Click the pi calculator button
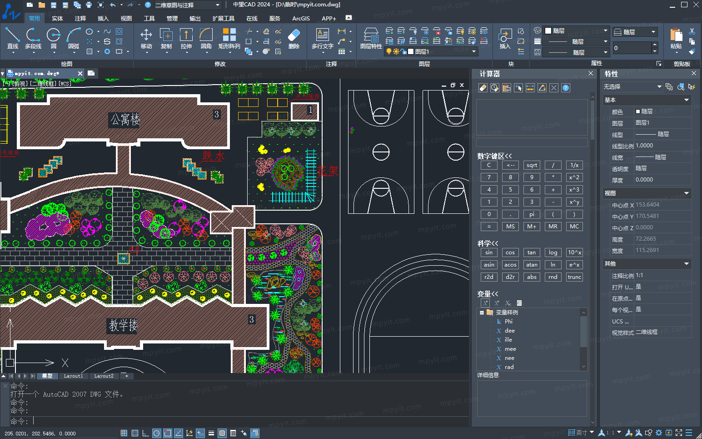The width and height of the screenshot is (702, 439). (x=532, y=214)
